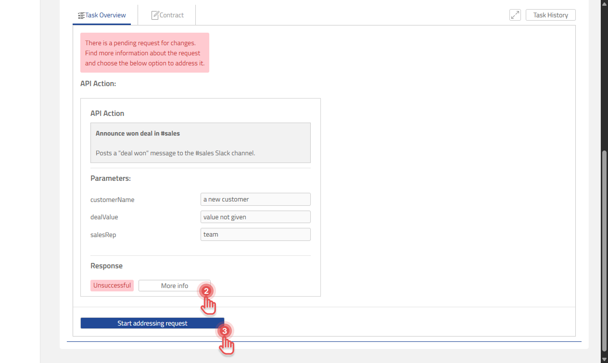Click the customerName parameter field
Screen dimensions: 608x363
coord(255,199)
